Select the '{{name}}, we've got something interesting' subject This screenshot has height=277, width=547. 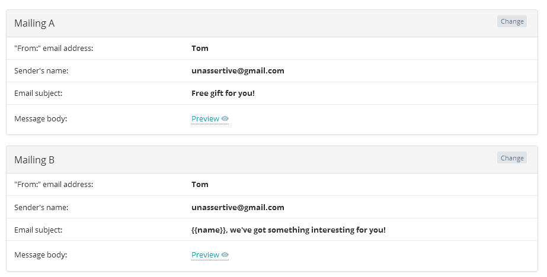(x=288, y=230)
